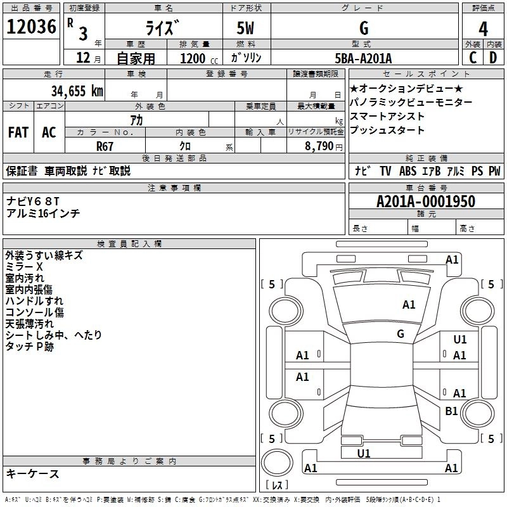The image size is (507, 507).
Task: Click the interior grade D cell
Action: click(x=494, y=58)
